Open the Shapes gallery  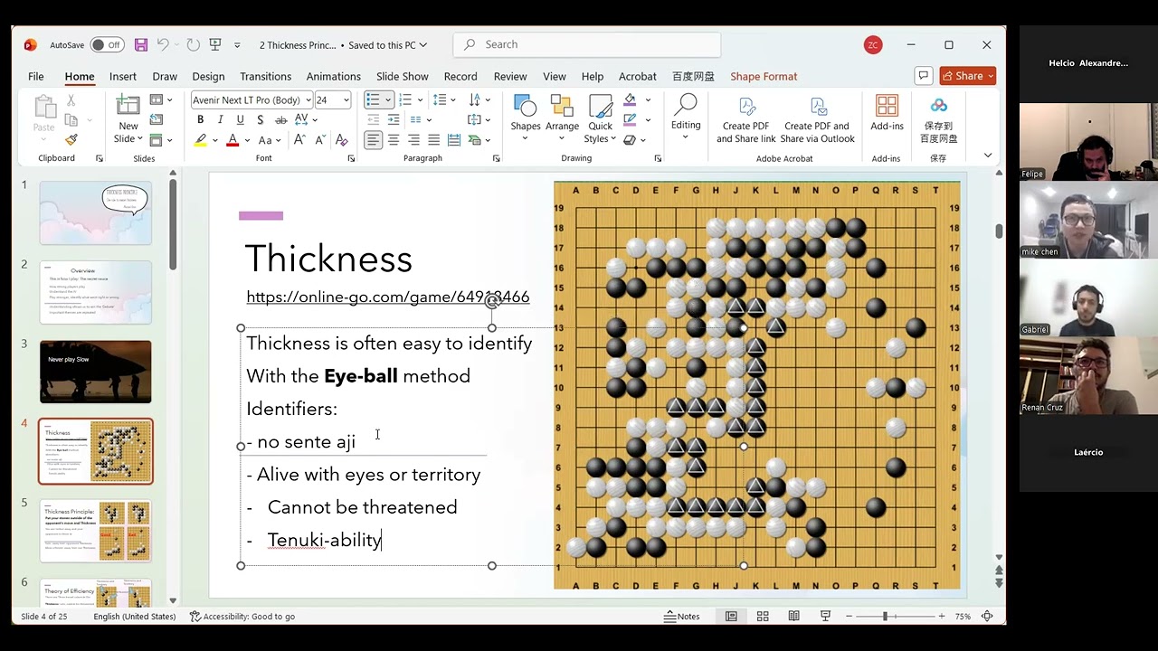pyautogui.click(x=525, y=118)
